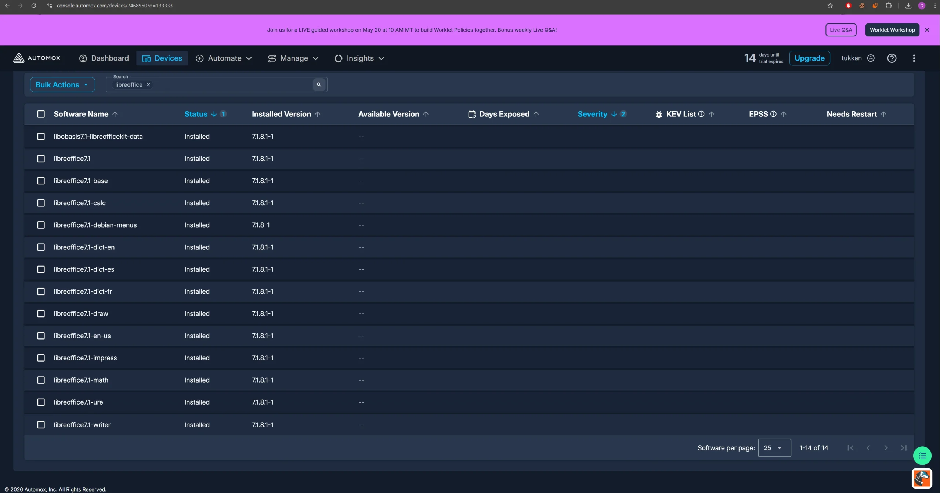Sort by EPSS arrow
Screen dimensions: 940x493
pos(784,114)
